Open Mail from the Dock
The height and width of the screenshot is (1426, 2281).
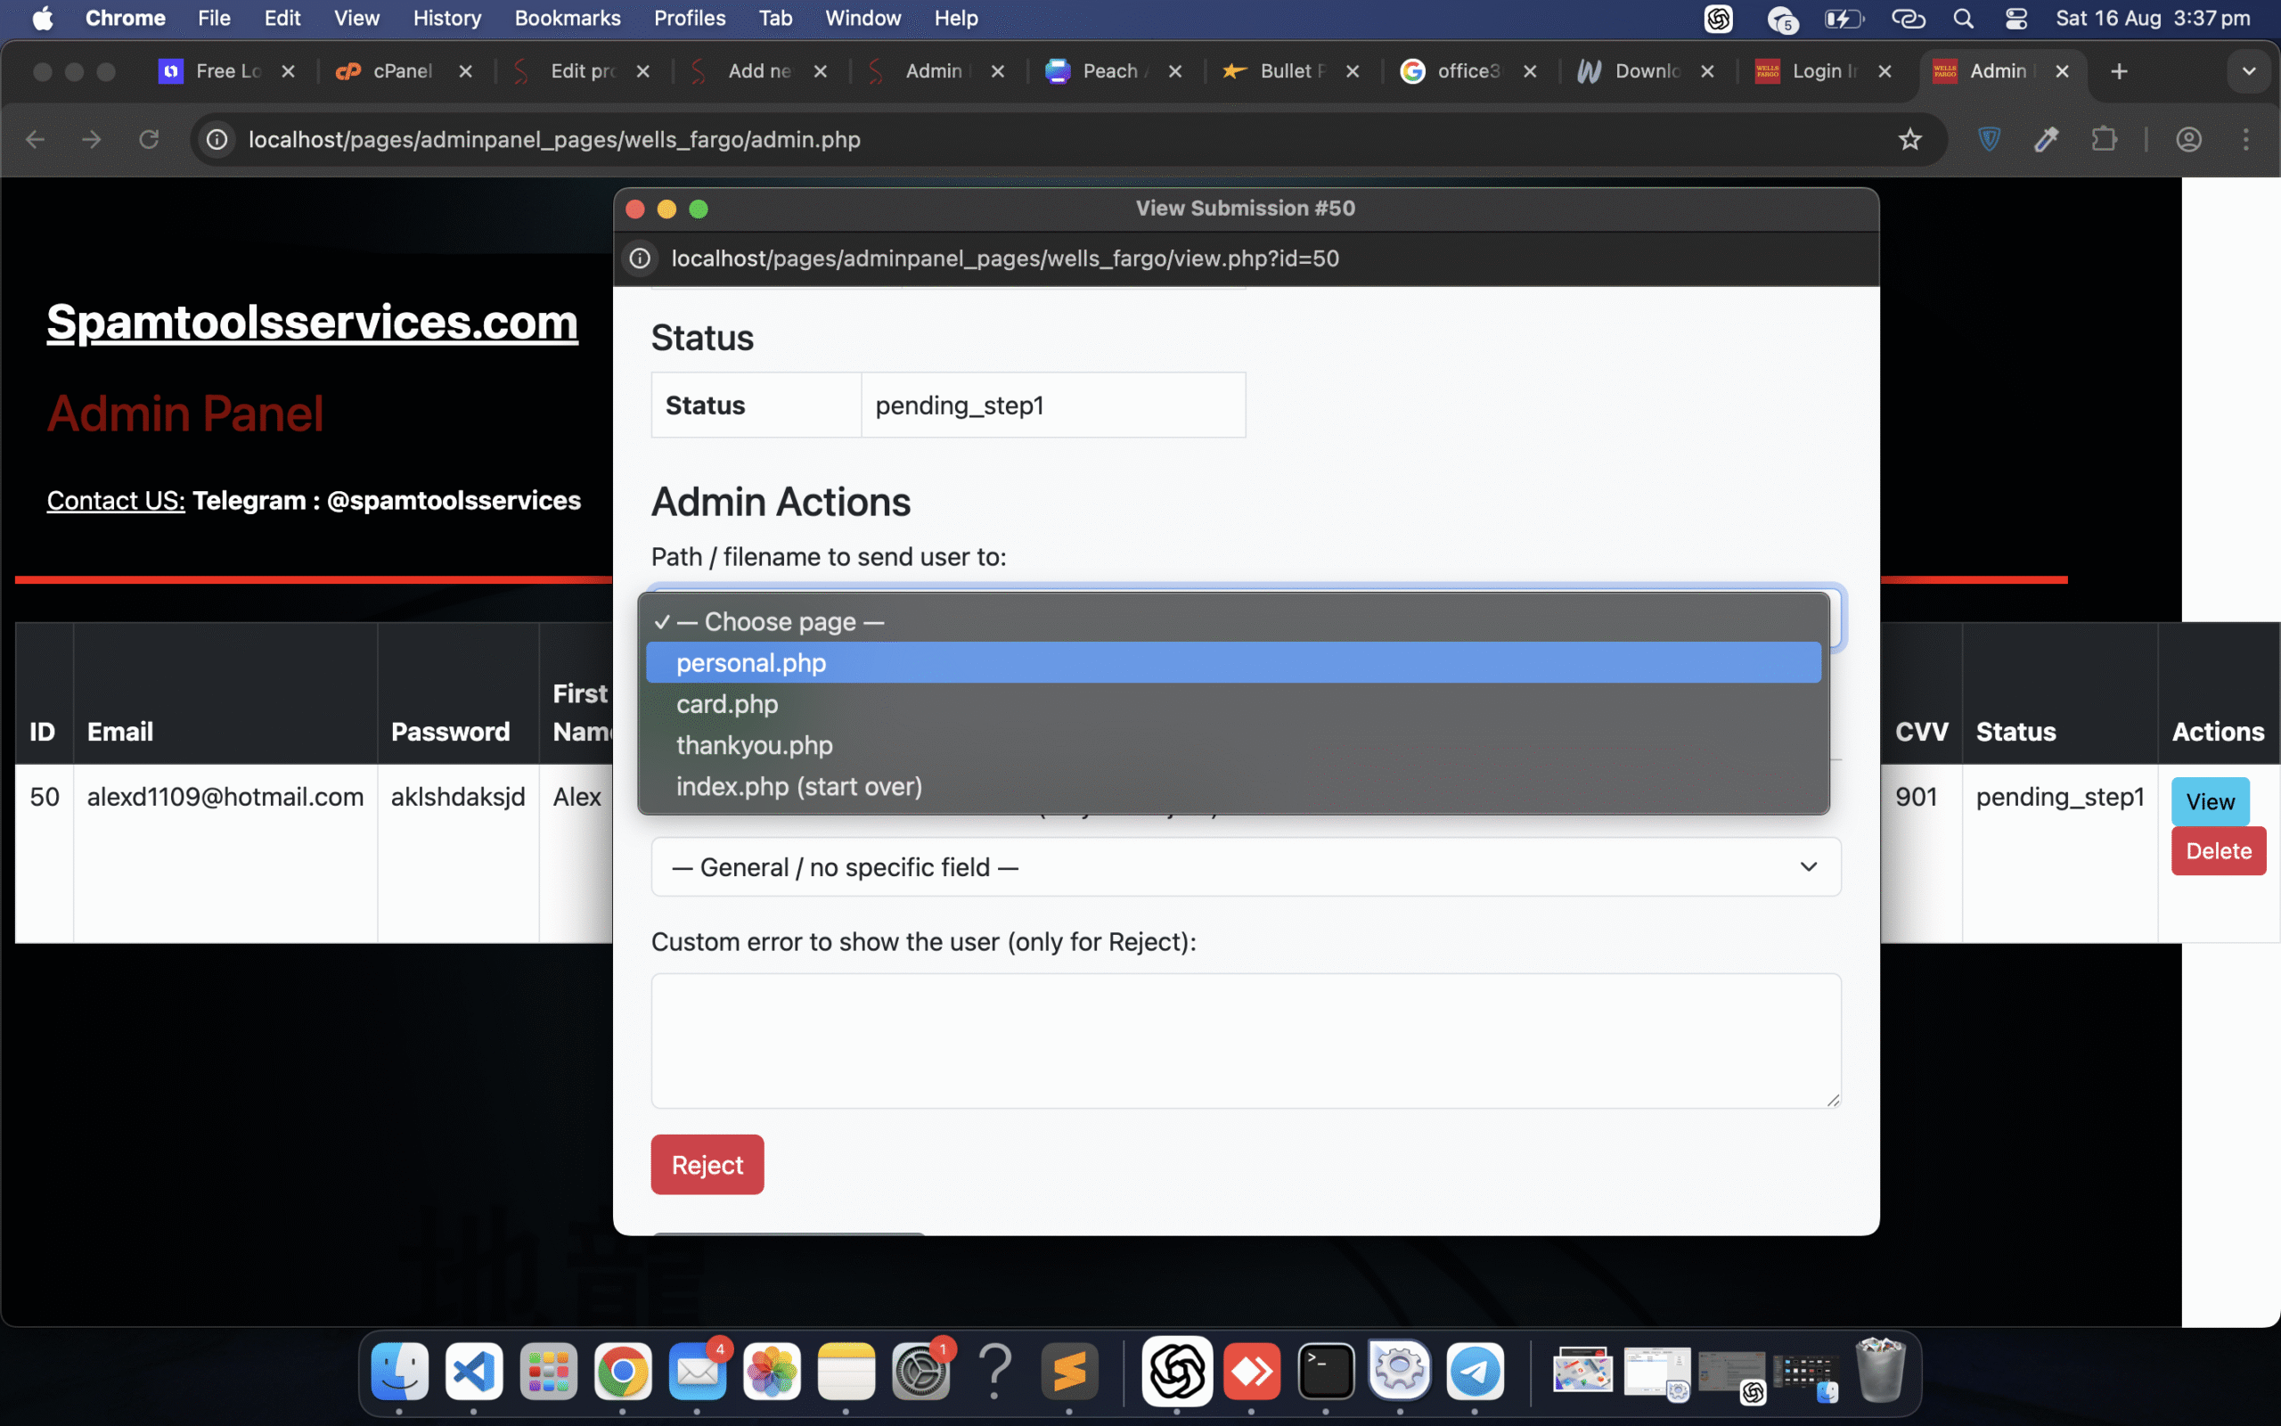point(698,1371)
